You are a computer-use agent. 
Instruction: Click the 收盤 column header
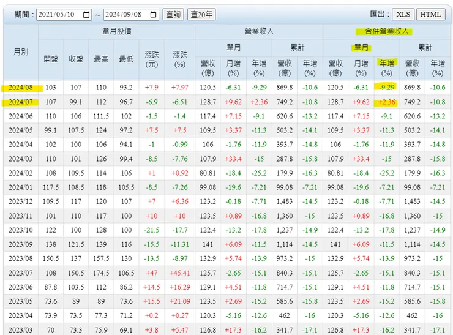(76, 59)
